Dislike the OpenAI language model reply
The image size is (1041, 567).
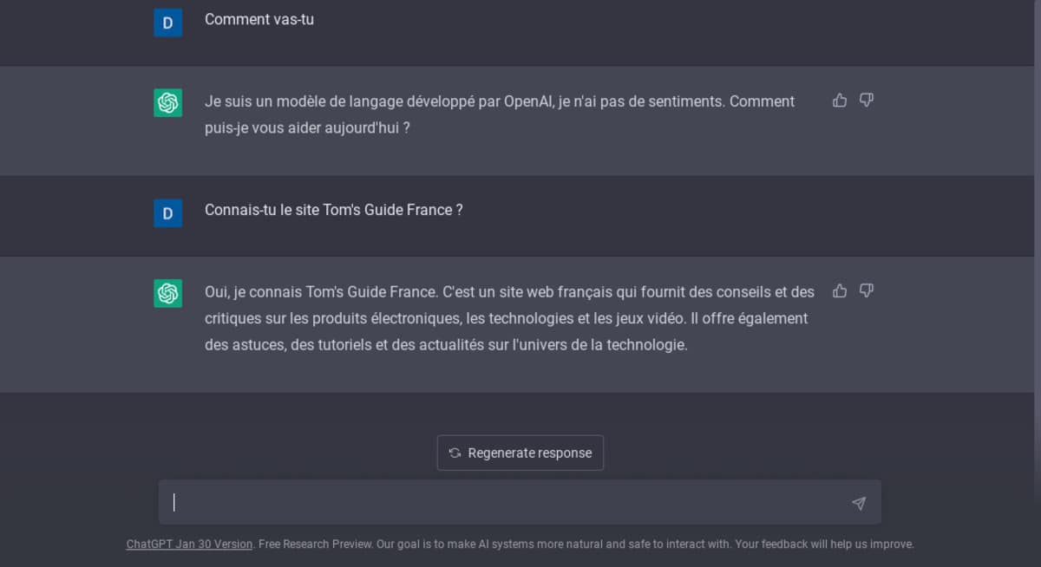pos(866,101)
